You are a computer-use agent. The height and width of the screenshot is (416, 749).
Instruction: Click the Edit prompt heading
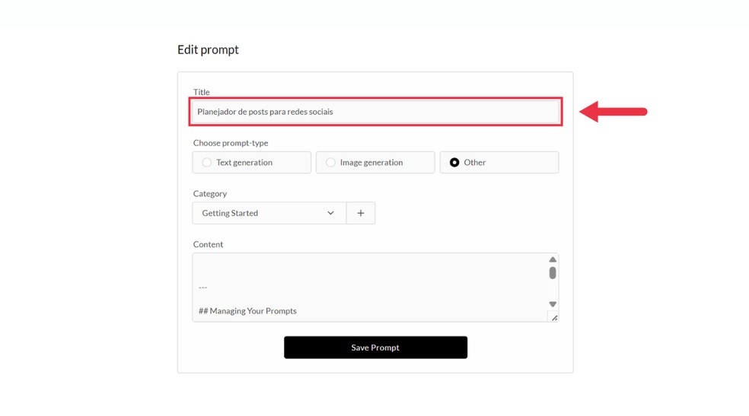(208, 49)
